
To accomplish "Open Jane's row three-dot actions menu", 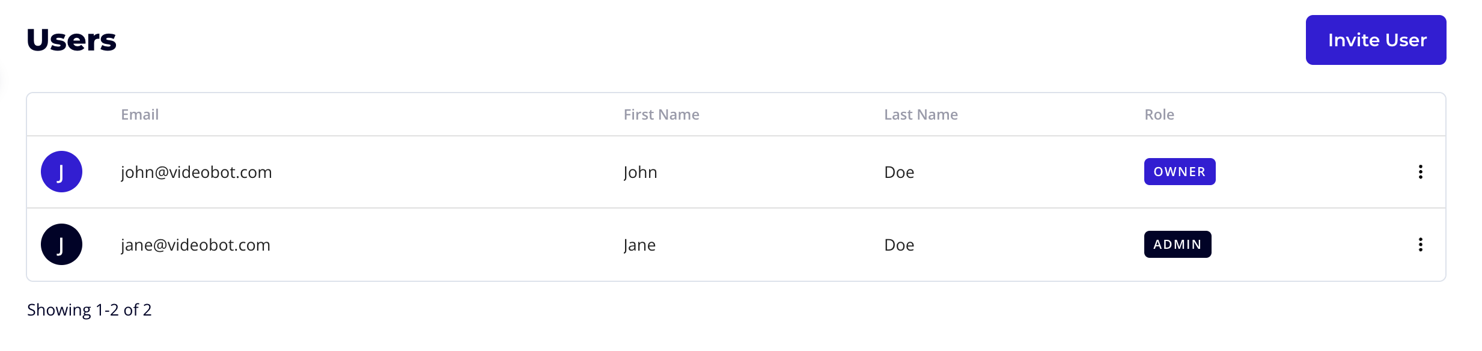I will [1420, 245].
